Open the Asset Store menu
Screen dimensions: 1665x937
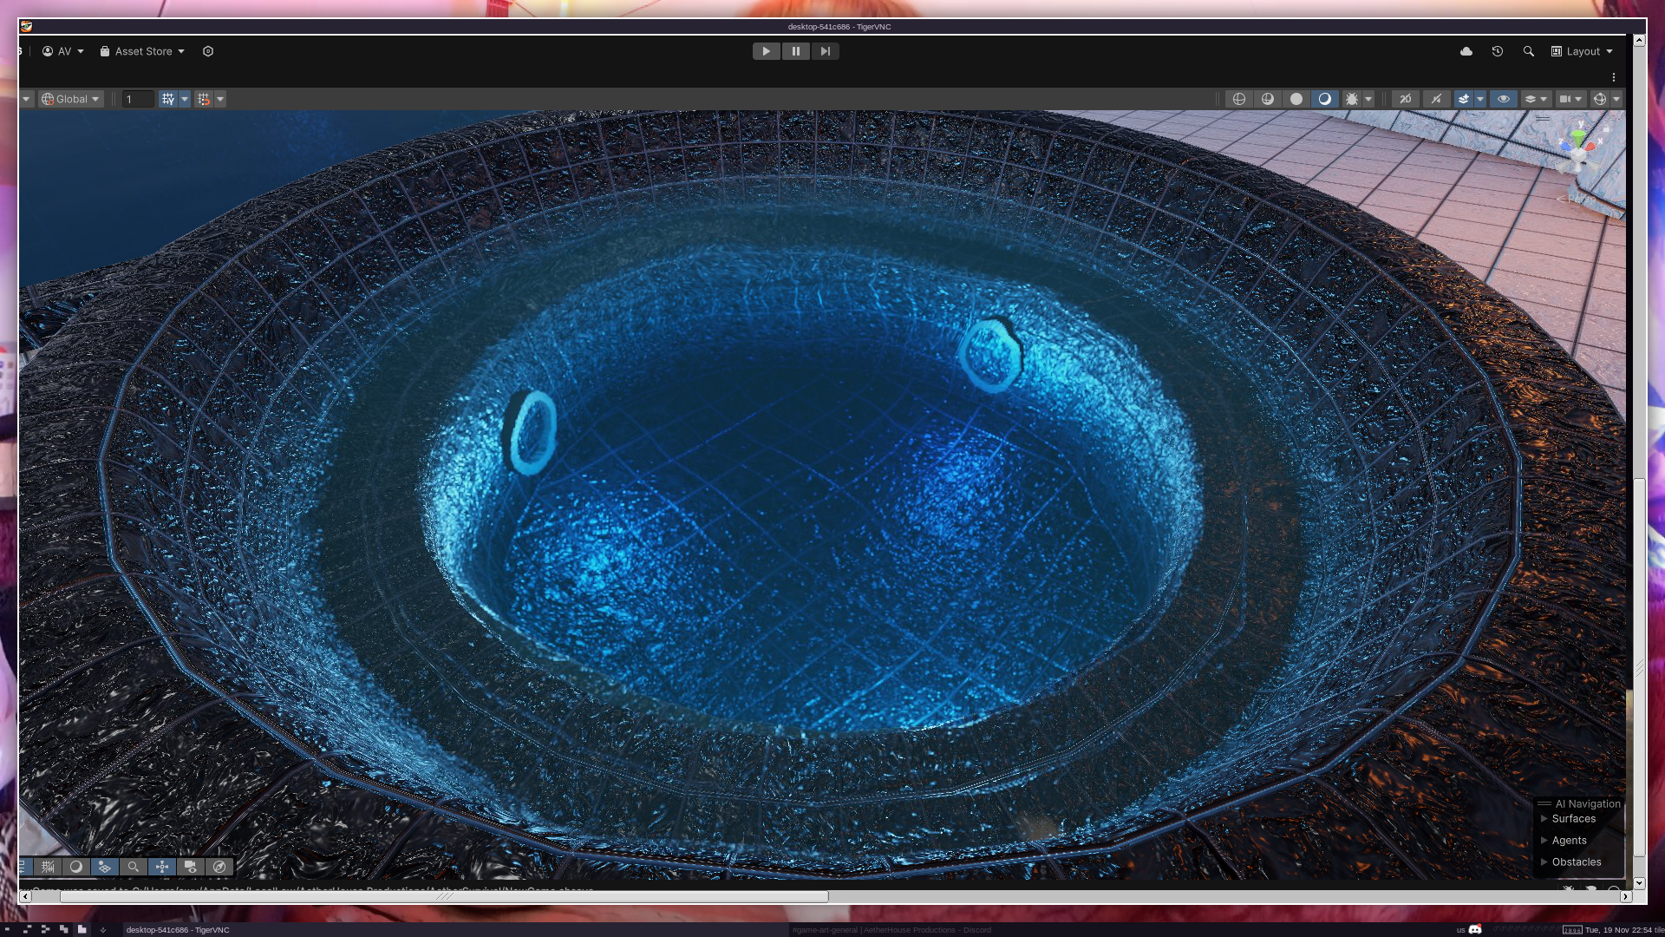143,51
